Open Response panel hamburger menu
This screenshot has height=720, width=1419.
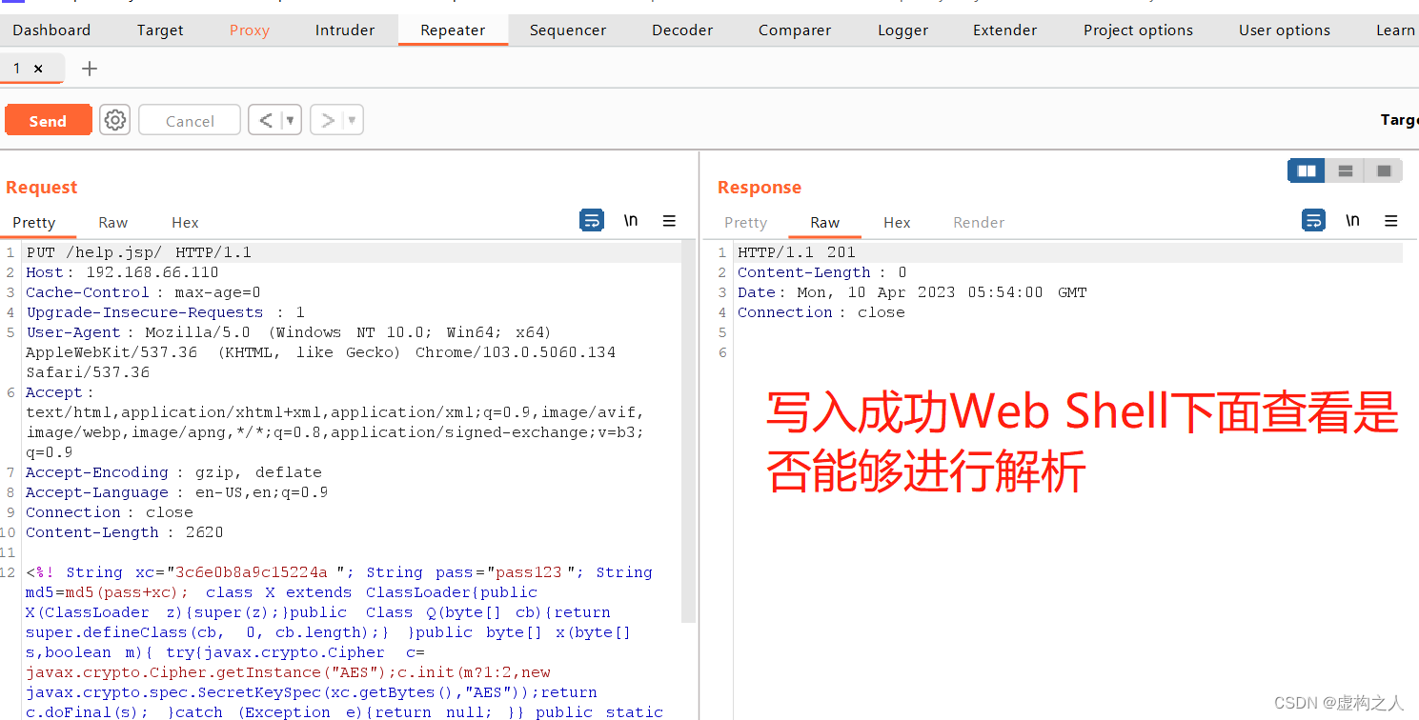coord(1391,221)
